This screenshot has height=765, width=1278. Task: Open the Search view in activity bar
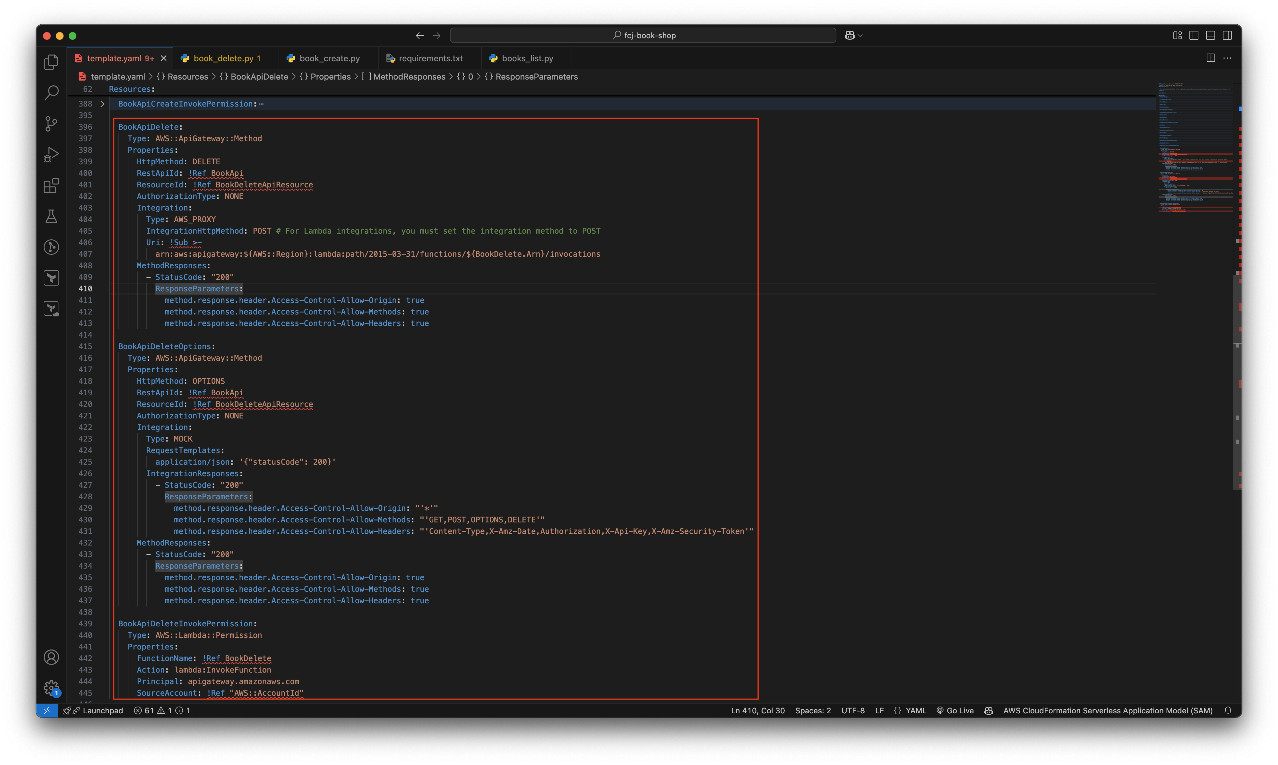click(51, 93)
